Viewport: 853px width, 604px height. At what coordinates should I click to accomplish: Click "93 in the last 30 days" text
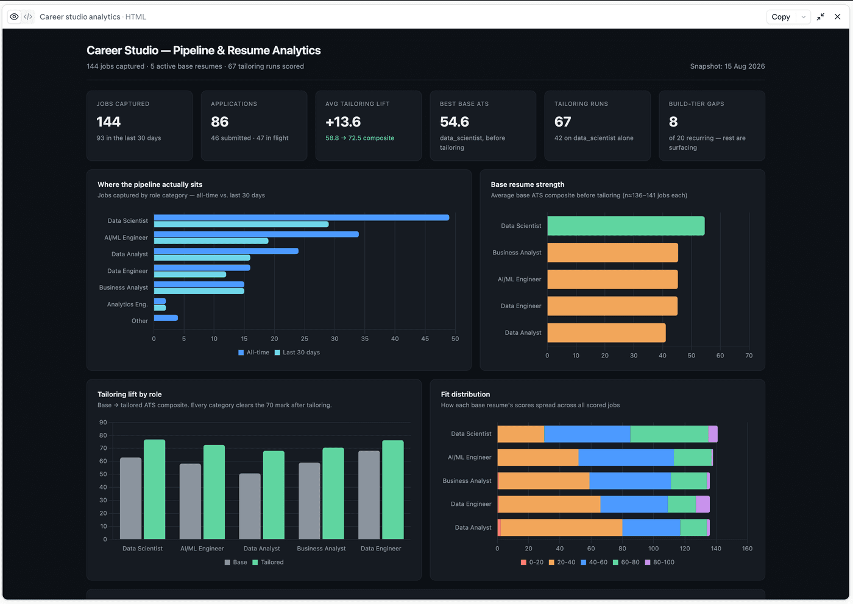tap(129, 138)
